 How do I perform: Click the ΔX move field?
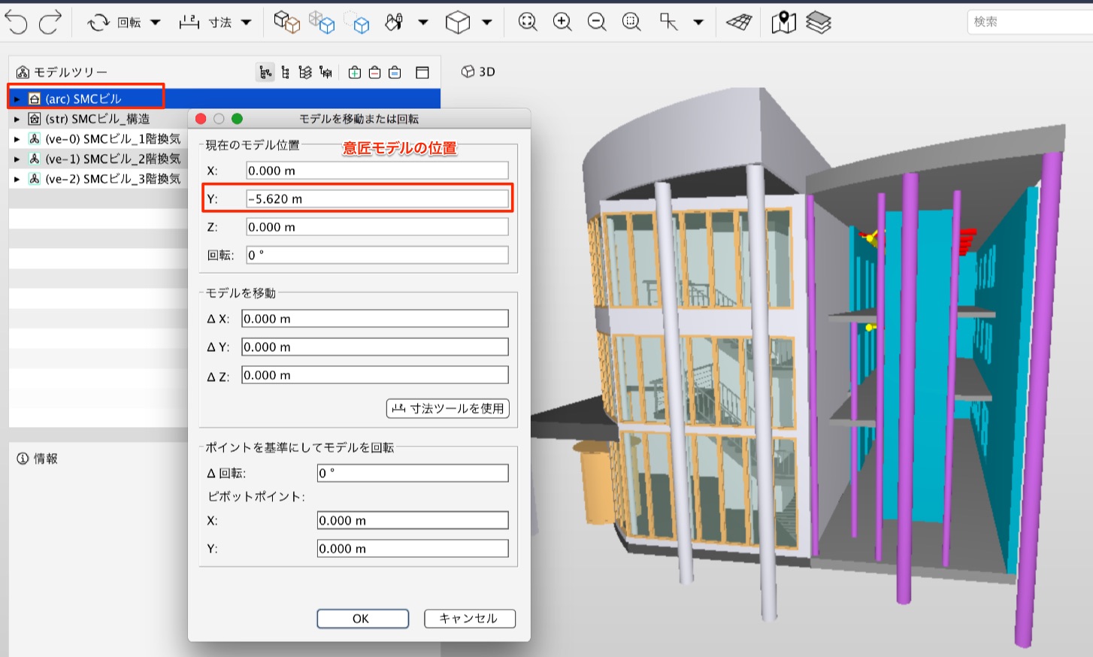point(375,319)
